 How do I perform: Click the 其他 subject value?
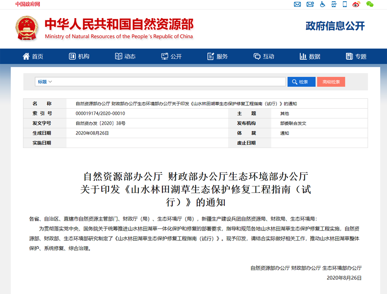coord(285,114)
